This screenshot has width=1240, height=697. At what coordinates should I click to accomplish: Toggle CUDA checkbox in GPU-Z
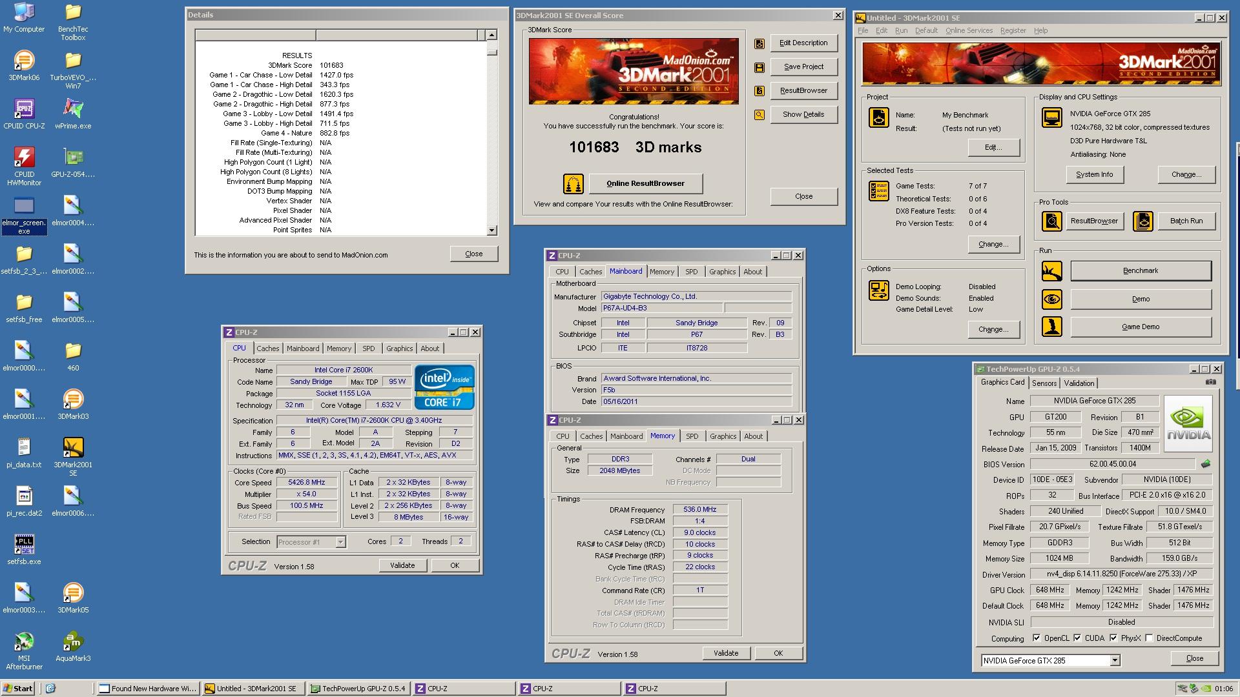(1077, 638)
